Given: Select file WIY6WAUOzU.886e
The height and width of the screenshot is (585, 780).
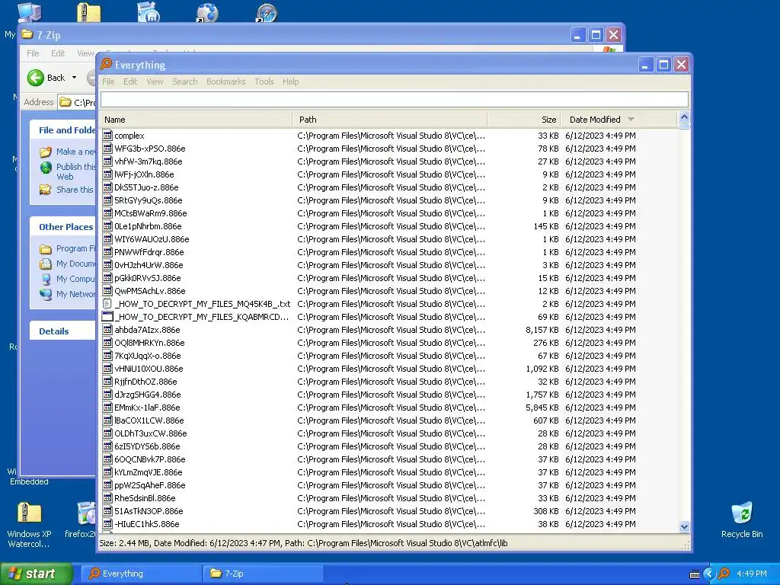Looking at the screenshot, I should [152, 239].
